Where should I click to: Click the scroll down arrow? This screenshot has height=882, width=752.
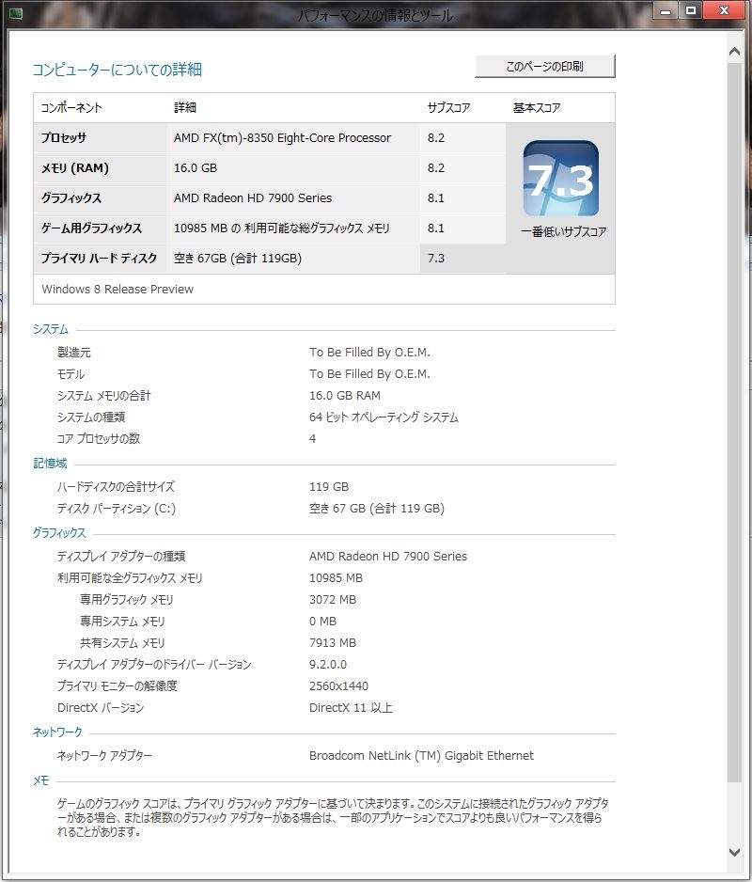[x=734, y=852]
